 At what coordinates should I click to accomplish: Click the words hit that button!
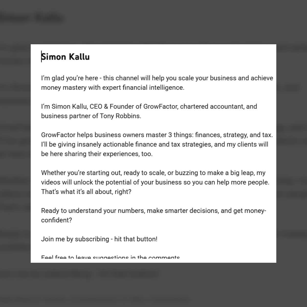point(136,239)
